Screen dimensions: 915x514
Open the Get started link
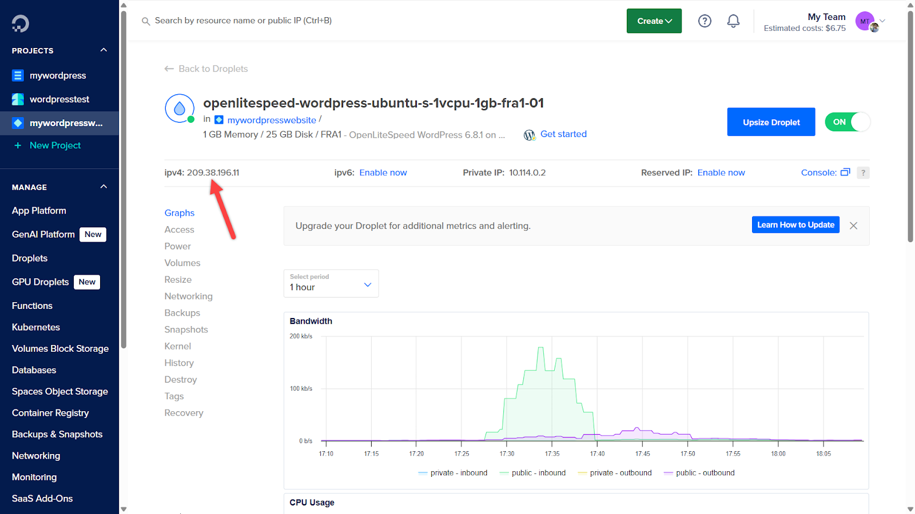click(563, 134)
